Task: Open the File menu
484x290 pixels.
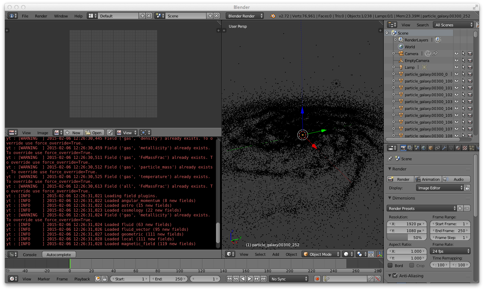Action: click(x=25, y=16)
